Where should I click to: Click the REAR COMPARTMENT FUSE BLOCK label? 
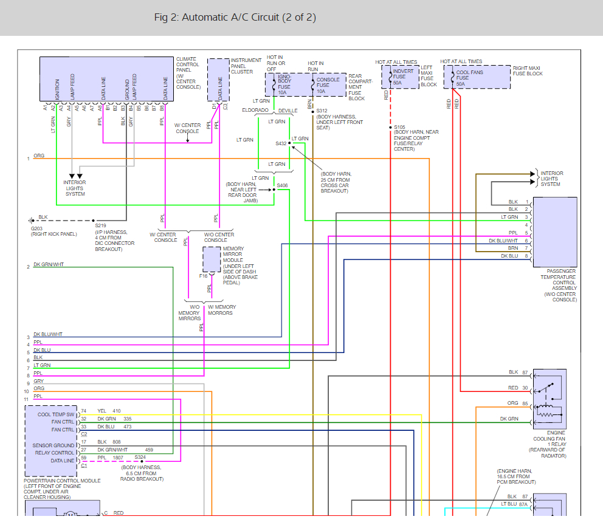pos(360,88)
